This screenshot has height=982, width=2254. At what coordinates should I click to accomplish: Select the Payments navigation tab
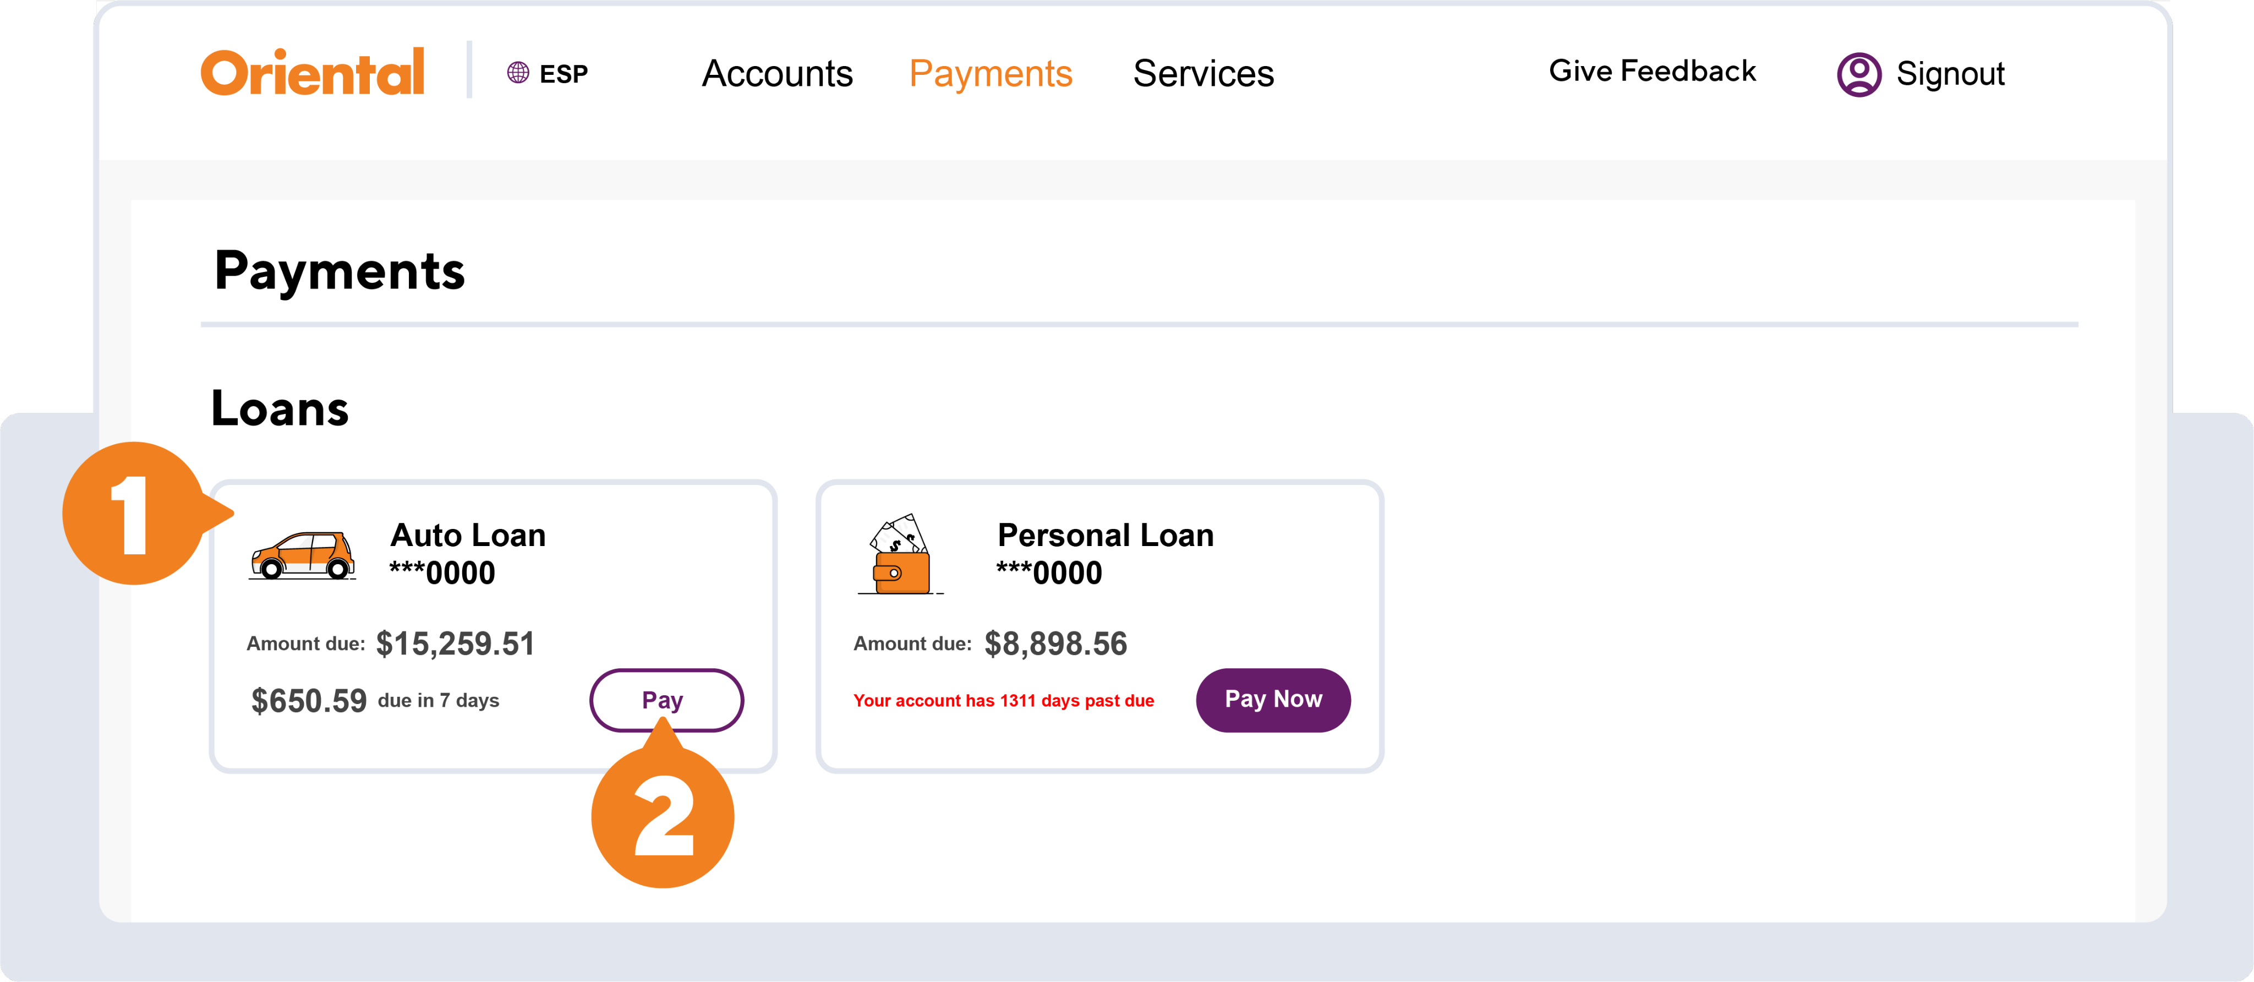pos(991,74)
